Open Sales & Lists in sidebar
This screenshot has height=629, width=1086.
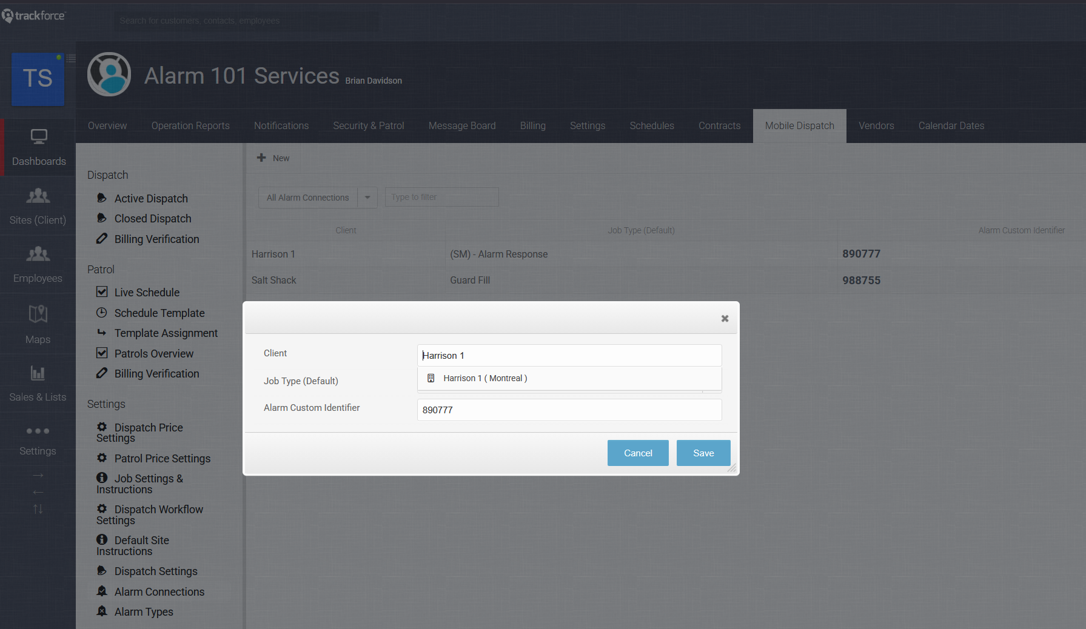pyautogui.click(x=38, y=383)
